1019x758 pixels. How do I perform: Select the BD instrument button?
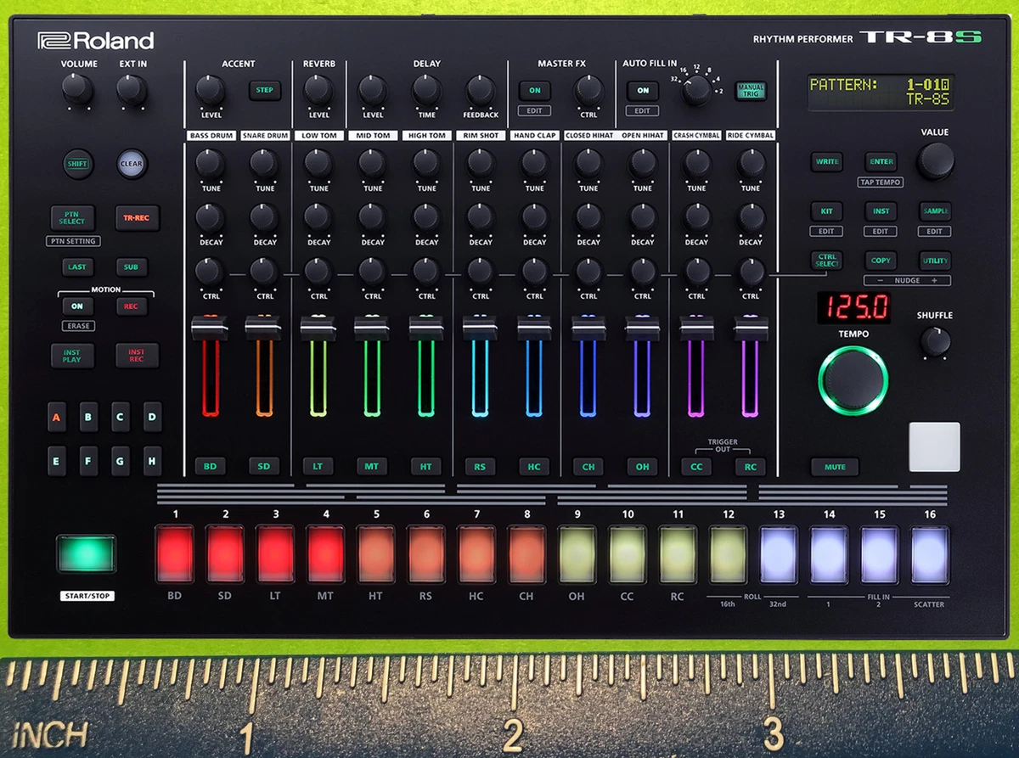[x=210, y=466]
